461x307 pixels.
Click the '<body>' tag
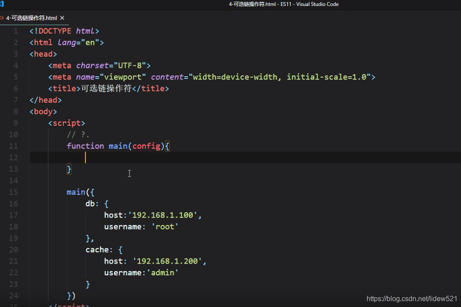click(x=43, y=111)
